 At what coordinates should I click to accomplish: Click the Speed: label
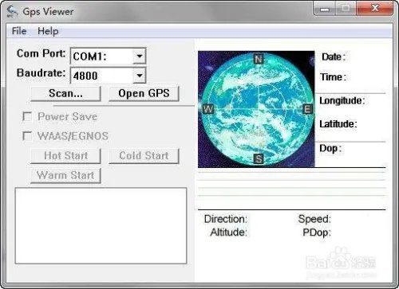(314, 219)
